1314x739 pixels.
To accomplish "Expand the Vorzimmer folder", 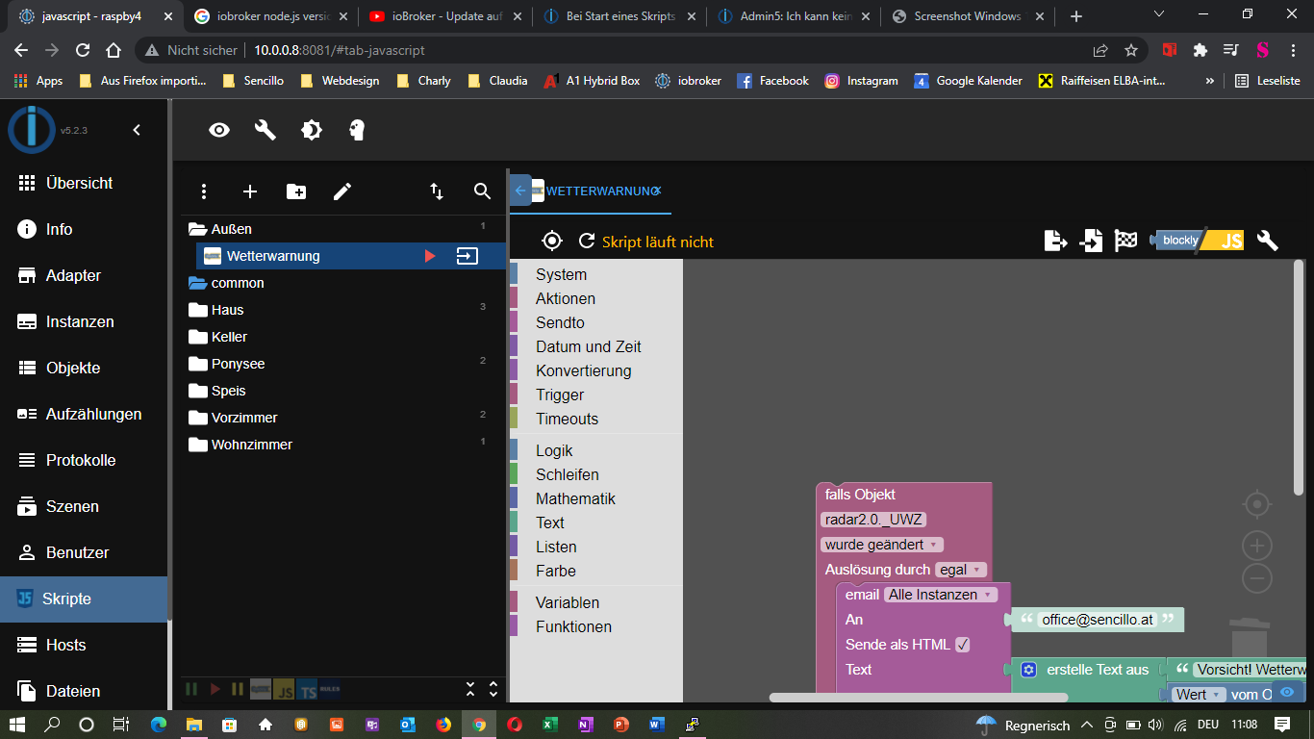I will [198, 418].
